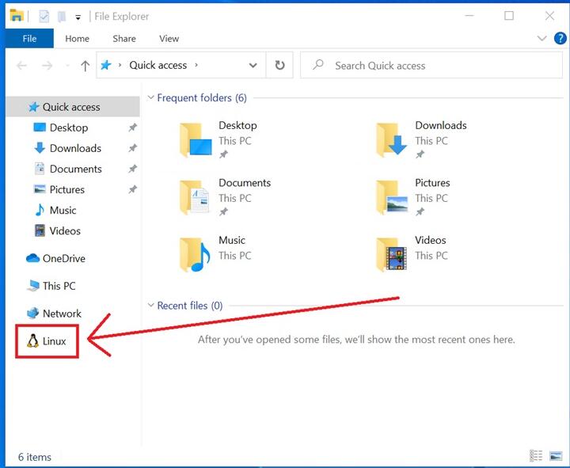Select the Pictures folder icon in Frequent folders
The image size is (570, 468).
point(392,196)
